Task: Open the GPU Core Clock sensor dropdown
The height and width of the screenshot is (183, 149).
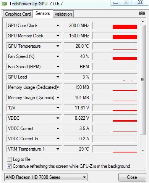Action: pyautogui.click(x=58, y=26)
